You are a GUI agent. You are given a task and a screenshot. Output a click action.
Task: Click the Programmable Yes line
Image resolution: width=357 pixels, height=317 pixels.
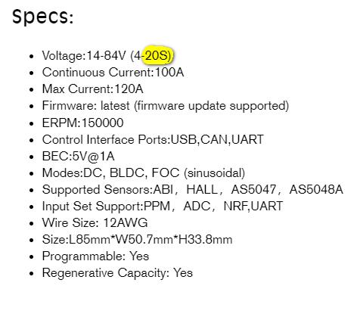(95, 256)
